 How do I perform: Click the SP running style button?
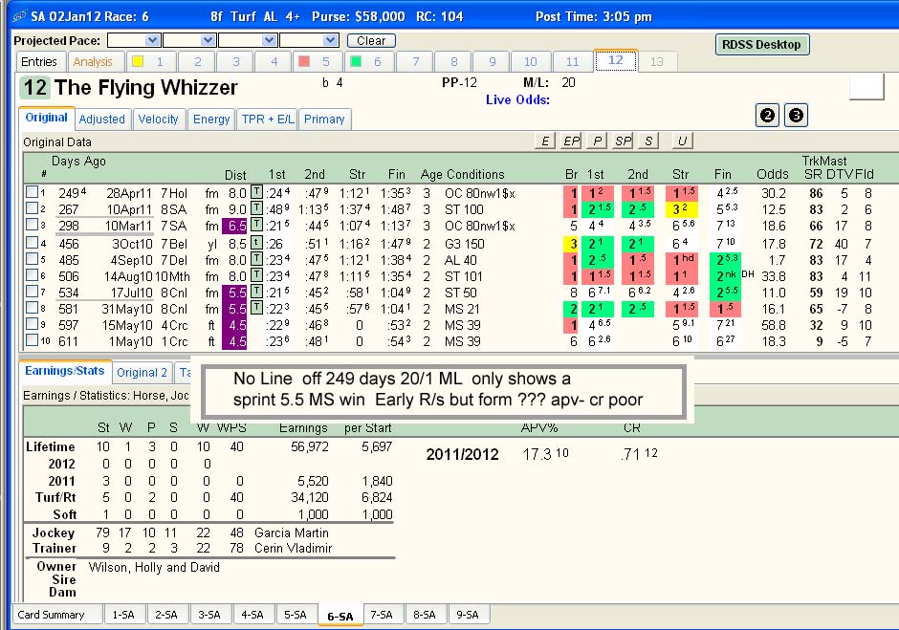623,141
